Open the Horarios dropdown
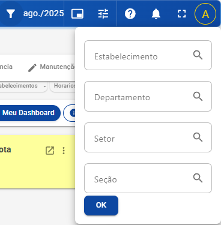Viewport: 221px width, 225px height. coord(63,86)
